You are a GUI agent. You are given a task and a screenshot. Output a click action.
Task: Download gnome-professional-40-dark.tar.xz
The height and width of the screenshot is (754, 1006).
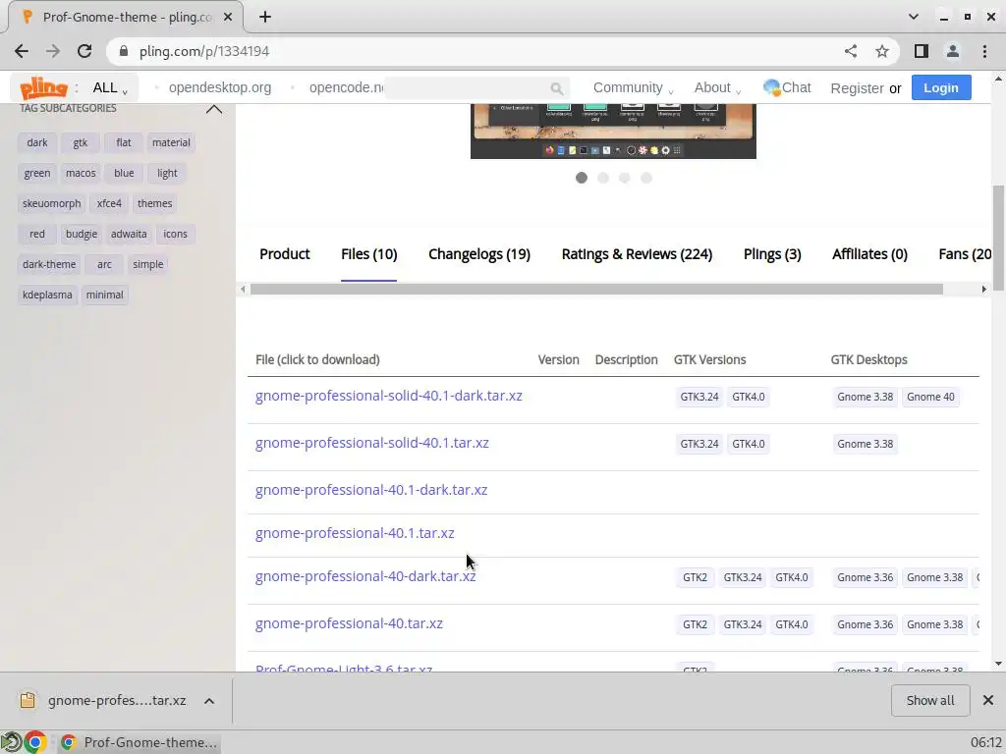pos(365,576)
